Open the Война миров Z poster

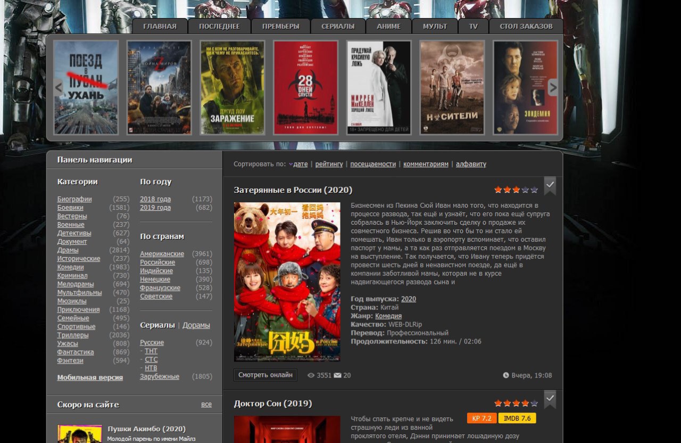click(x=159, y=87)
